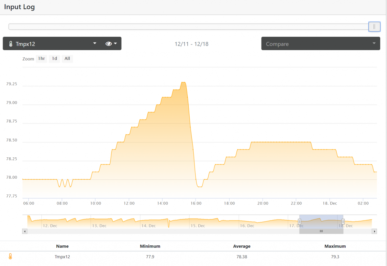This screenshot has width=387, height=266.
Task: Click the navigator scrollbar left arrow
Action: (25, 231)
